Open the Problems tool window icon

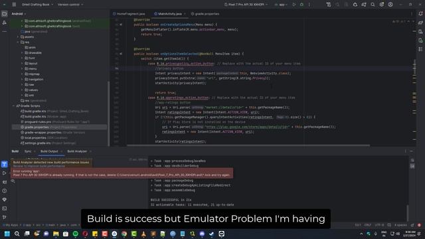(x=5, y=191)
